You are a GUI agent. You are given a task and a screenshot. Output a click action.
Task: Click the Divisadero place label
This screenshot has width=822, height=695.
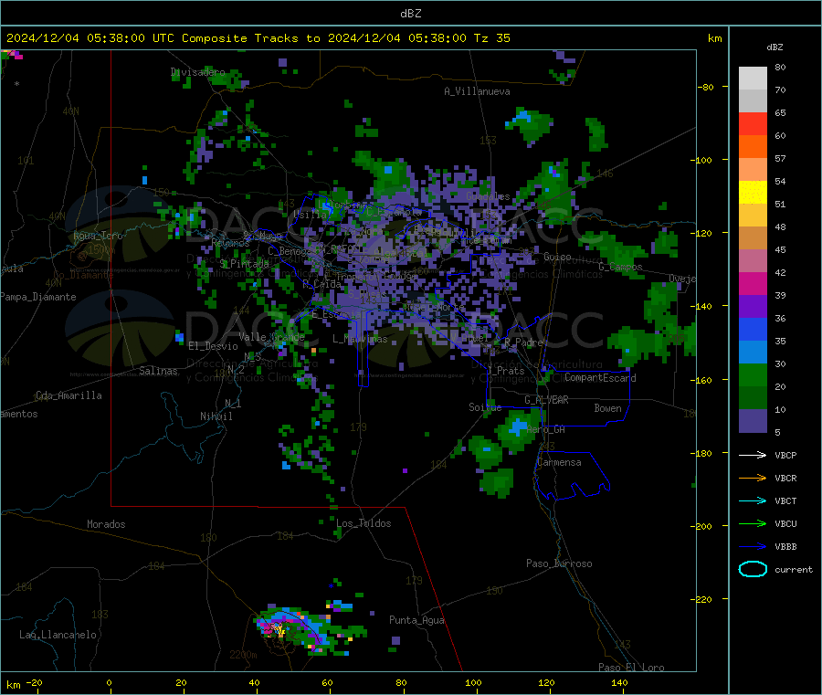[197, 72]
